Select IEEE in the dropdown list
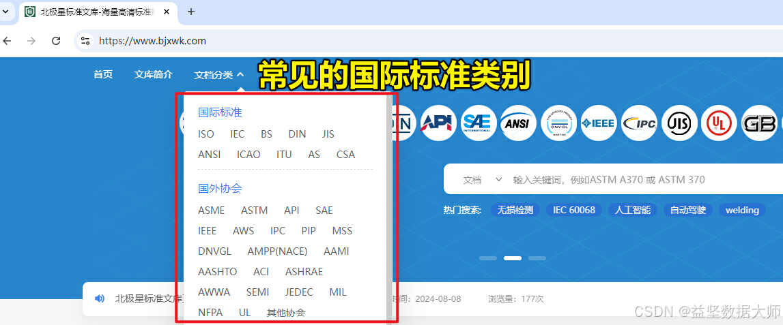Image resolution: width=783 pixels, height=325 pixels. pyautogui.click(x=208, y=231)
